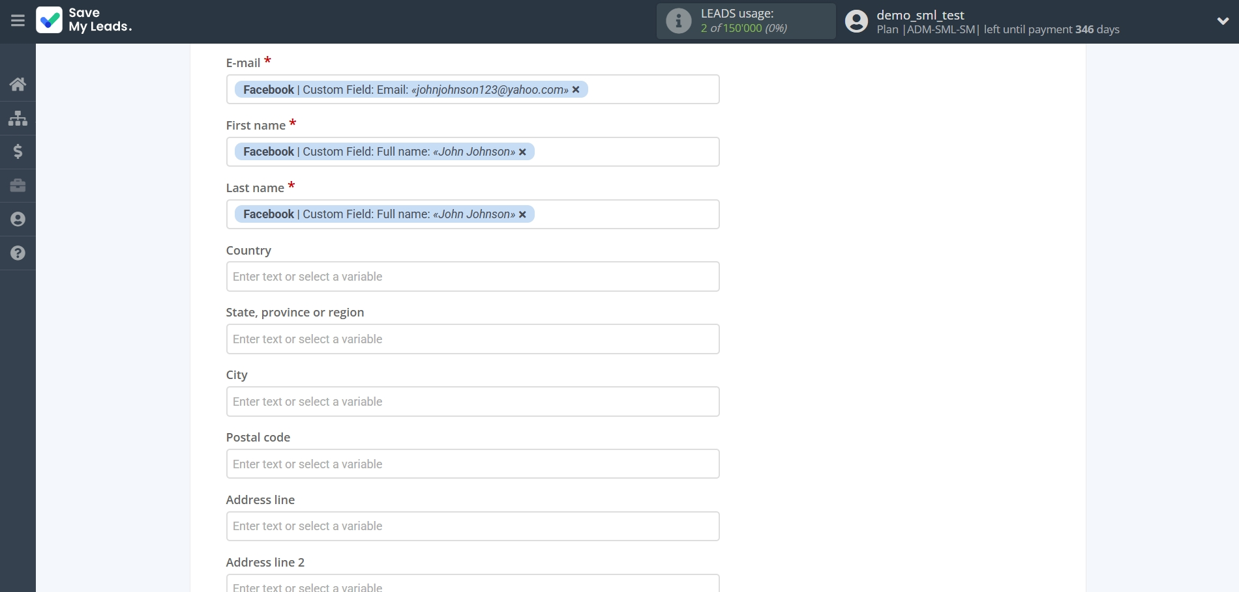Image resolution: width=1239 pixels, height=592 pixels.
Task: Remove Full name tag from Last name
Action: click(x=522, y=214)
